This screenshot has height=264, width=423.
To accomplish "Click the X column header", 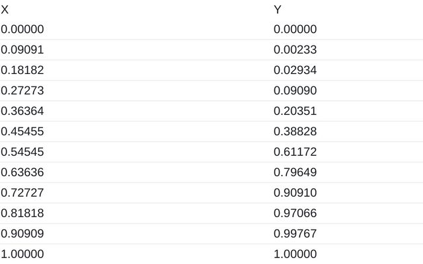I will (5, 10).
